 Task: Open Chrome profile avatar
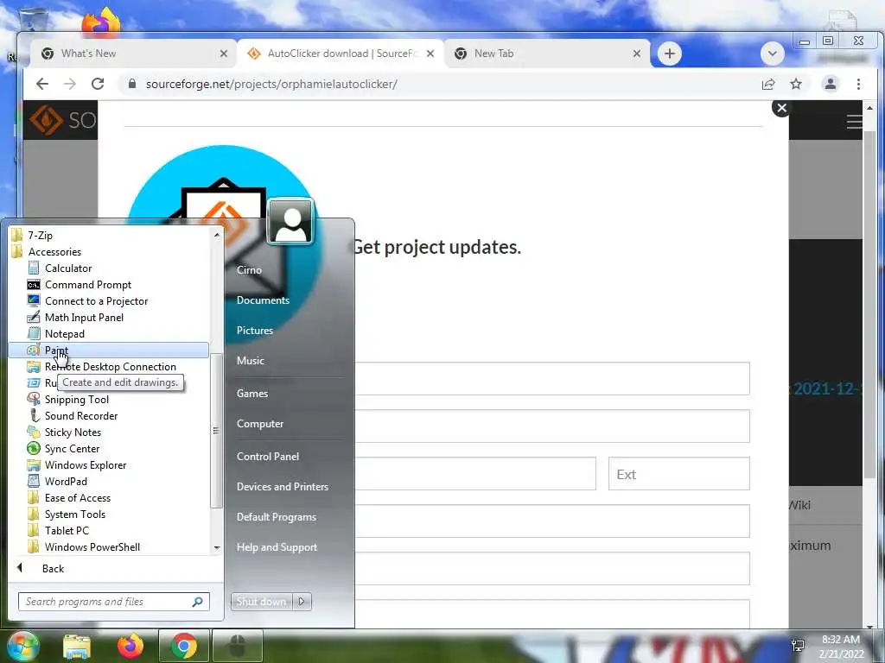[831, 84]
